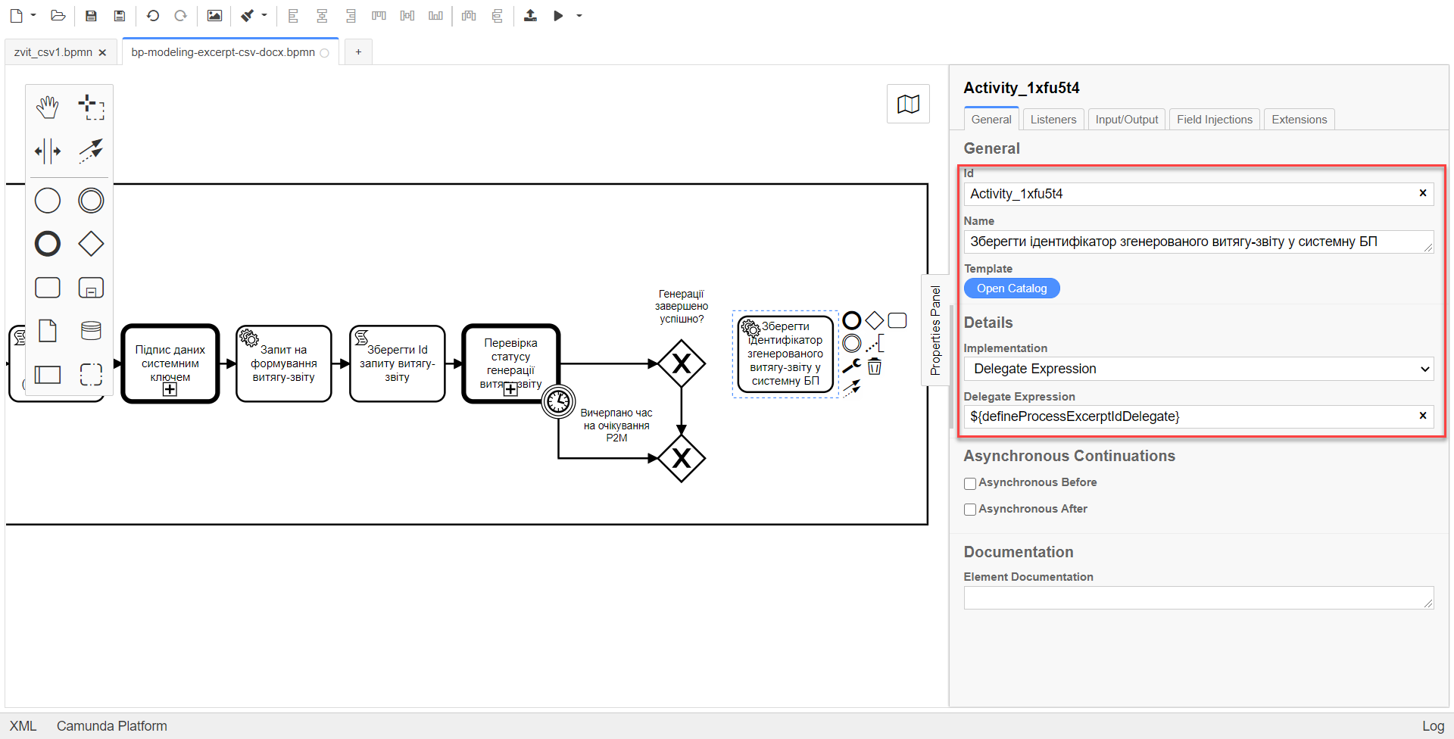Create a gateway from palette
1454x739 pixels.
91,244
